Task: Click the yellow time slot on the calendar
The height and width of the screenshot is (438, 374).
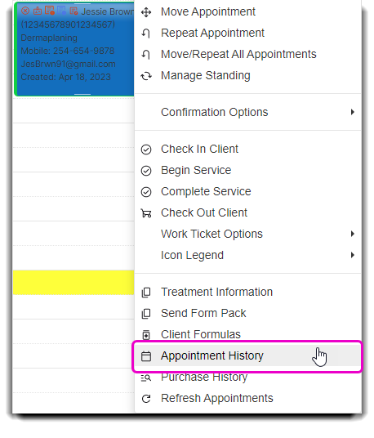Action: [73, 283]
